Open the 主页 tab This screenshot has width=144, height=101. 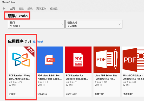point(12,9)
